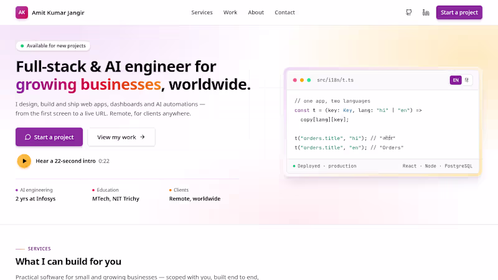Click the 0:22 duration text
This screenshot has width=498, height=280.
[x=104, y=161]
